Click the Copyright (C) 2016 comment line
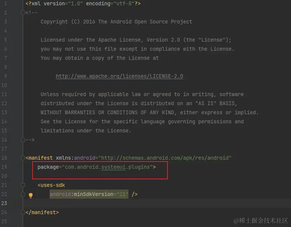 click(116, 22)
